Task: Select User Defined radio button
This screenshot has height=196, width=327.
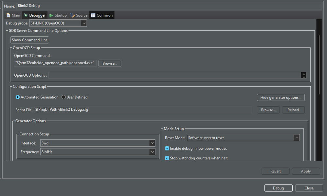Action: (x=74, y=97)
